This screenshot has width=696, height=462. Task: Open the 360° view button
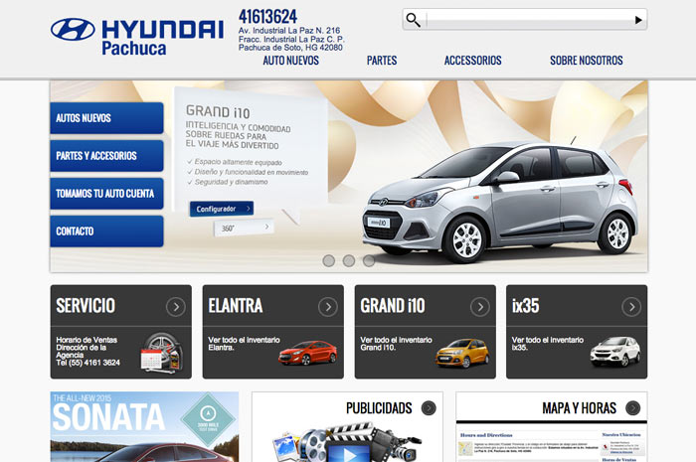tap(245, 228)
